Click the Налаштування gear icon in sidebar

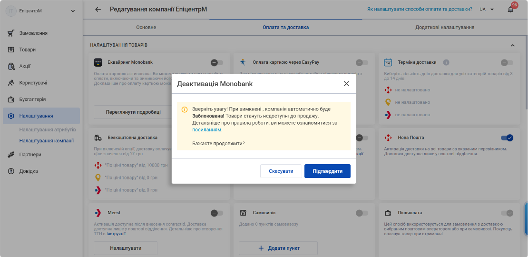pyautogui.click(x=11, y=116)
